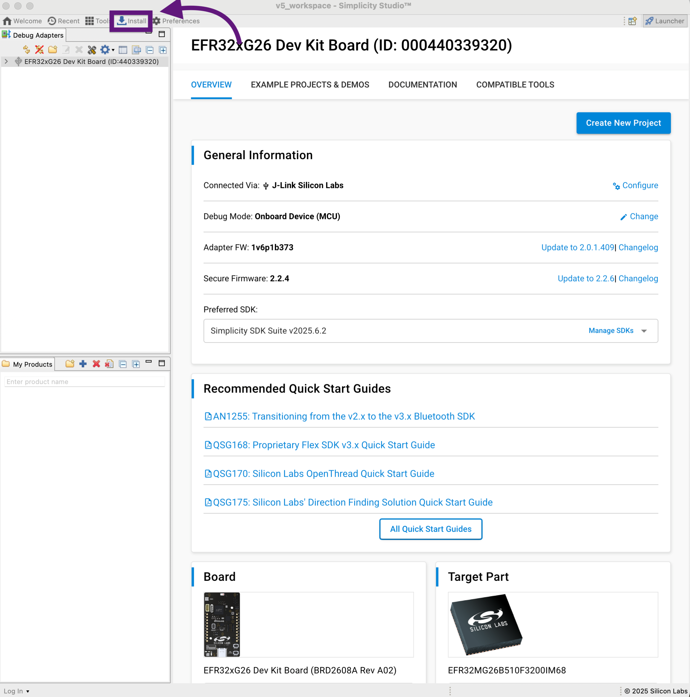
Task: Maximize the Debug Adapters panel
Action: (x=162, y=34)
